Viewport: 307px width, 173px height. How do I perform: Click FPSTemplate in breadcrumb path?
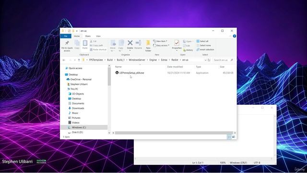tap(96, 60)
